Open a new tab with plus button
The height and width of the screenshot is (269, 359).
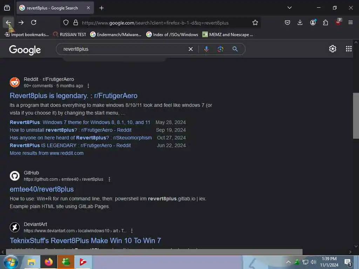(x=101, y=8)
